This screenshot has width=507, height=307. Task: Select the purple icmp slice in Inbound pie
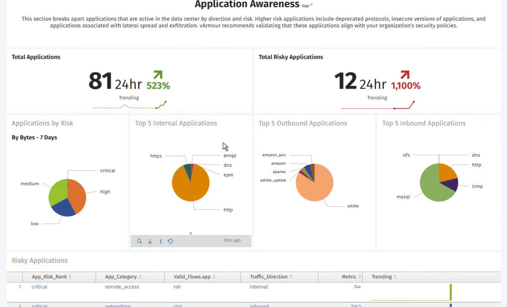451,185
